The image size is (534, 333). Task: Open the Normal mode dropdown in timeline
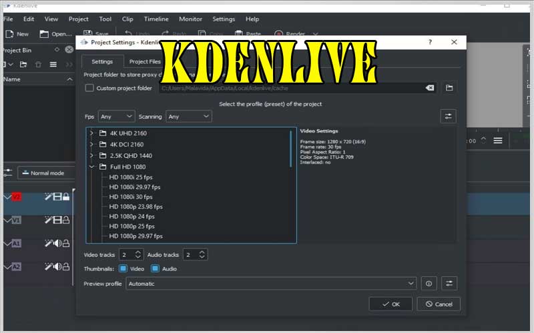[46, 173]
